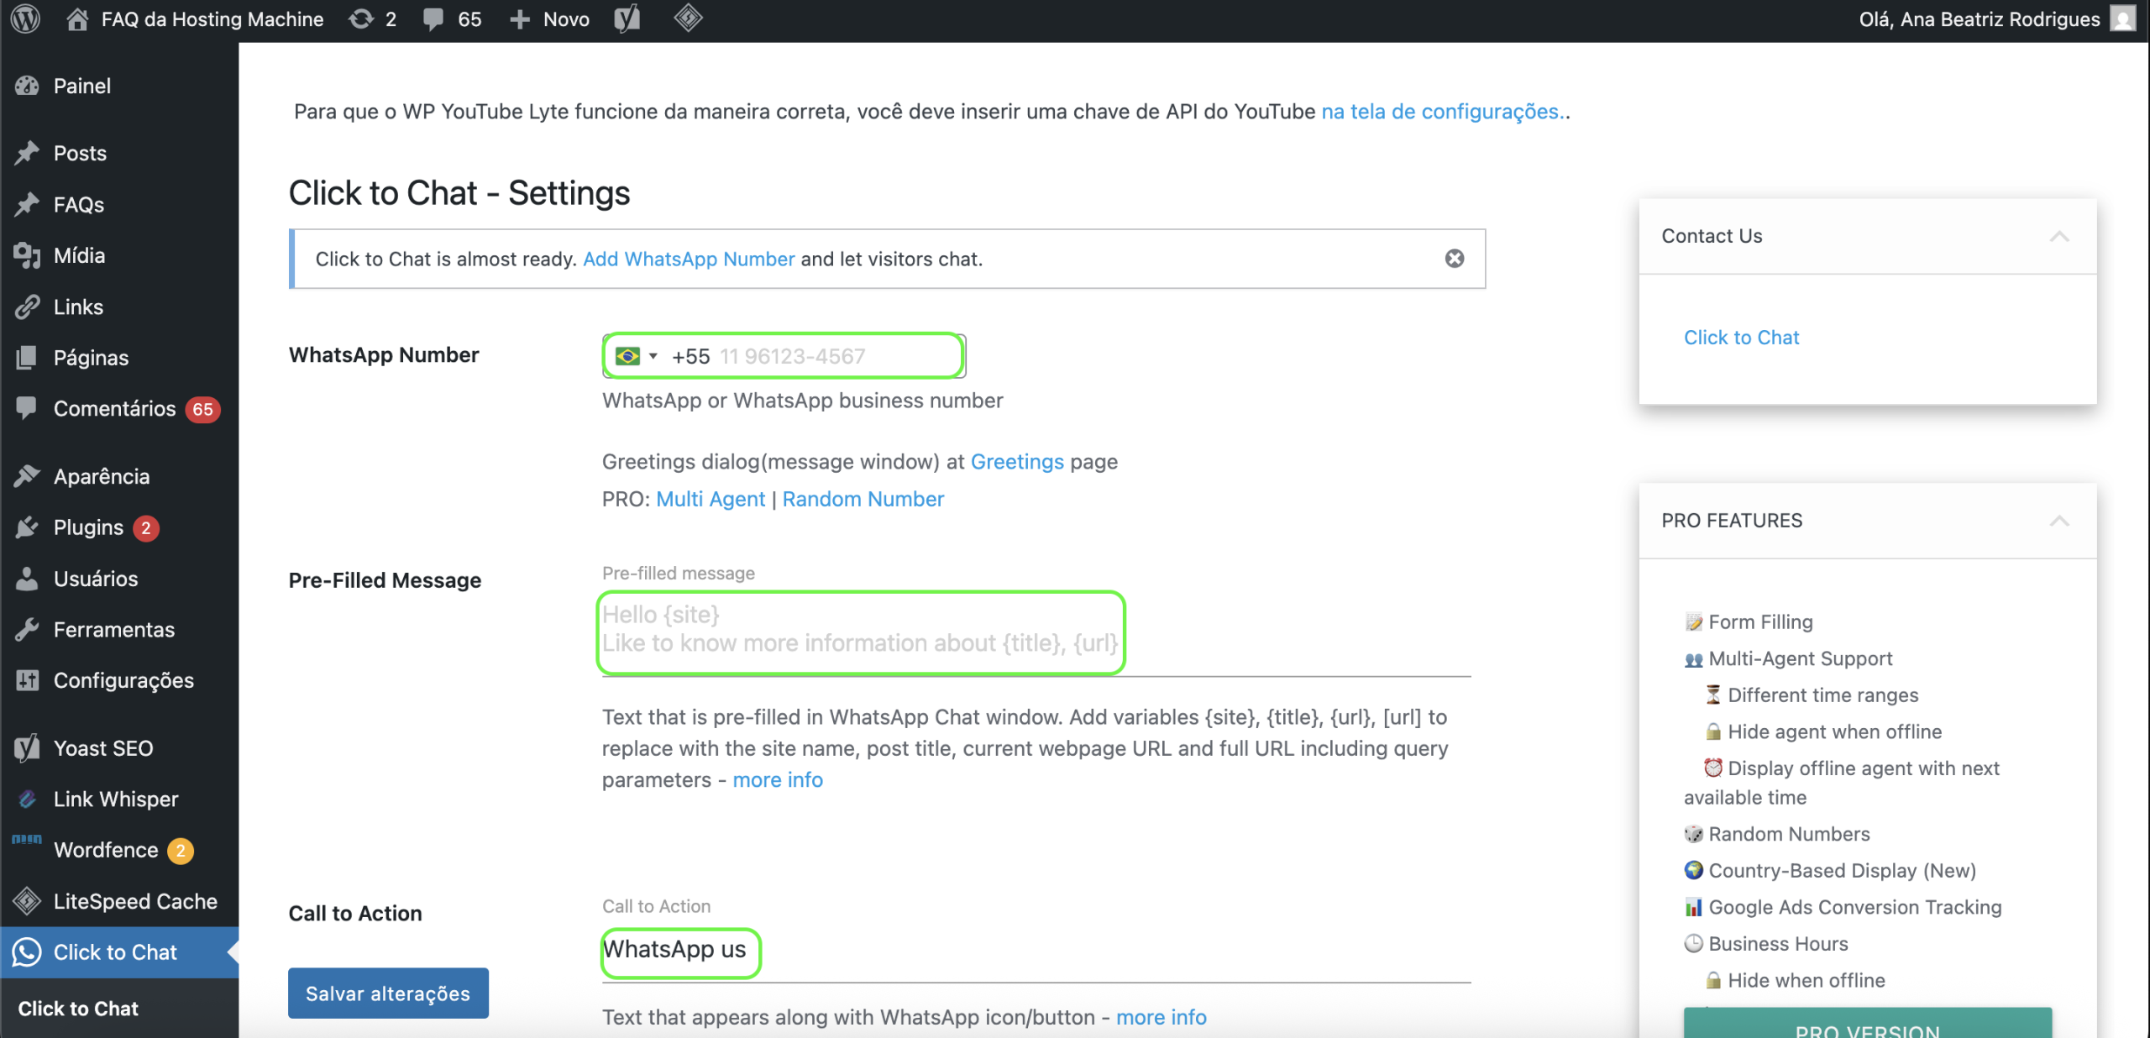Image resolution: width=2150 pixels, height=1038 pixels.
Task: Click the WhatsApp icon beside Click to Chat
Action: [27, 952]
